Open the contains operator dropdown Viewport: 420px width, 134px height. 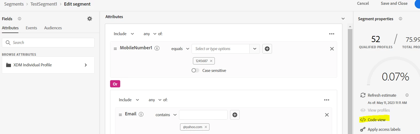coord(166,115)
